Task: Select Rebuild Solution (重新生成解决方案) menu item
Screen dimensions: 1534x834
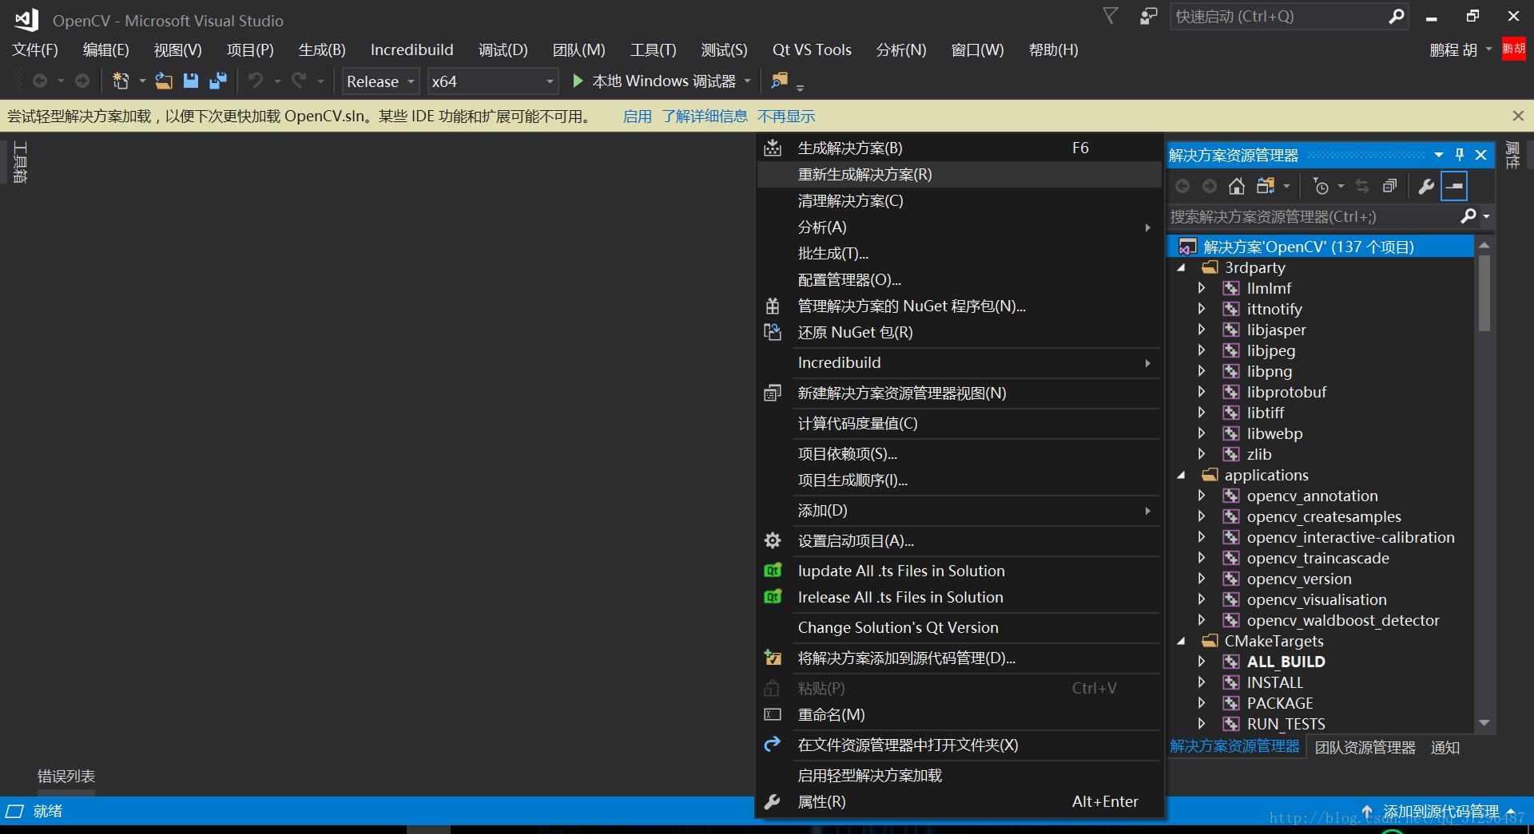Action: tap(959, 174)
